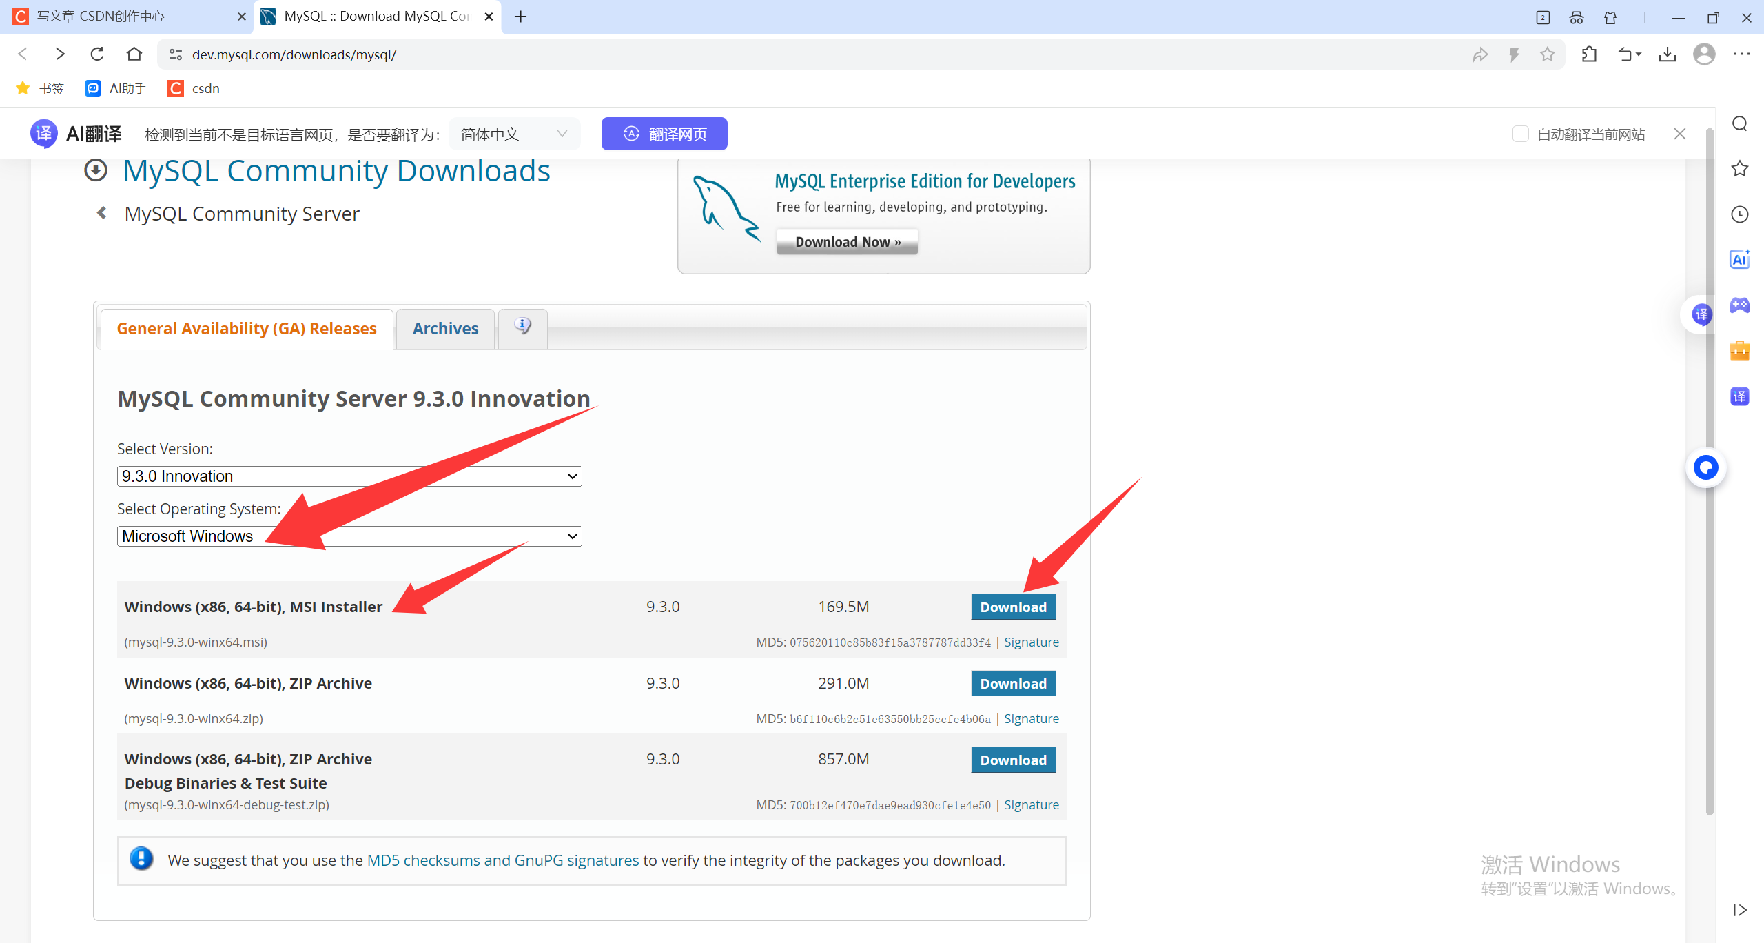Open the extensions puzzle icon in toolbar
Image resolution: width=1764 pixels, height=943 pixels.
(1590, 54)
